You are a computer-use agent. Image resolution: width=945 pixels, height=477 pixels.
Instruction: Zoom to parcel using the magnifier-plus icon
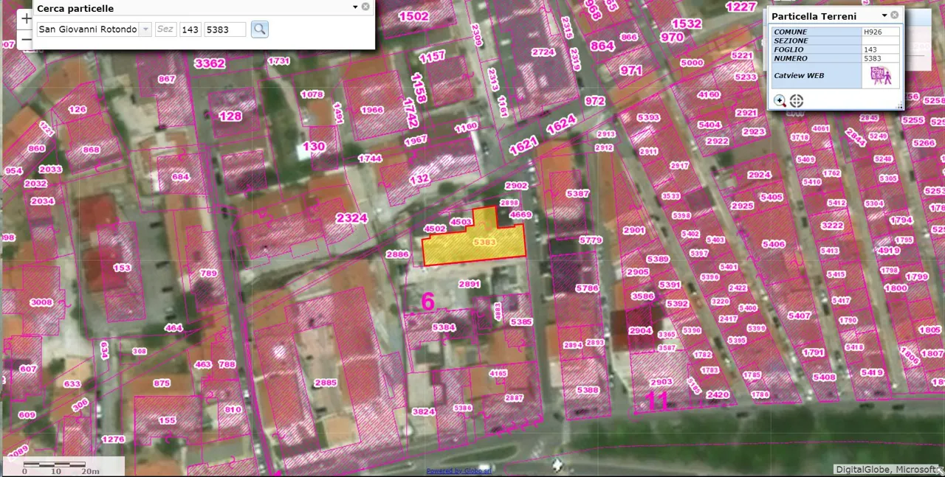[780, 100]
